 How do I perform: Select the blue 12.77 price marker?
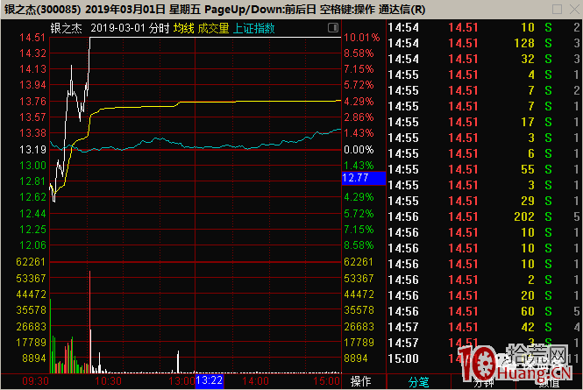point(364,178)
